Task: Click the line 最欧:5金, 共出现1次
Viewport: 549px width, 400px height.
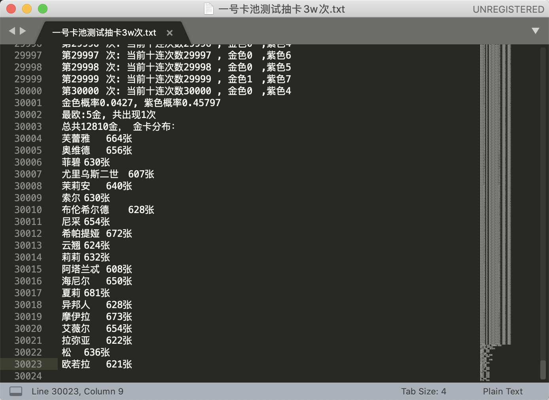Action: (109, 115)
